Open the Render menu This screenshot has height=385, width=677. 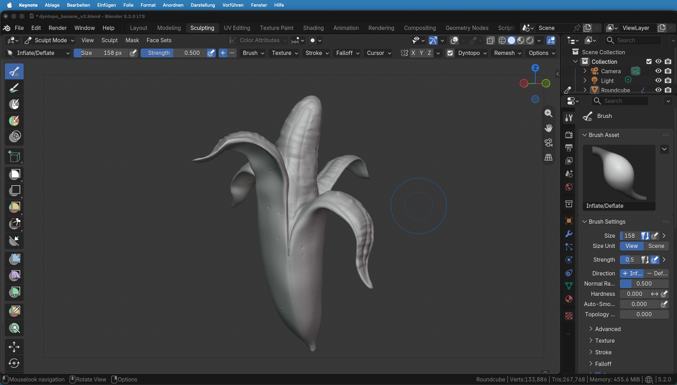[57, 28]
